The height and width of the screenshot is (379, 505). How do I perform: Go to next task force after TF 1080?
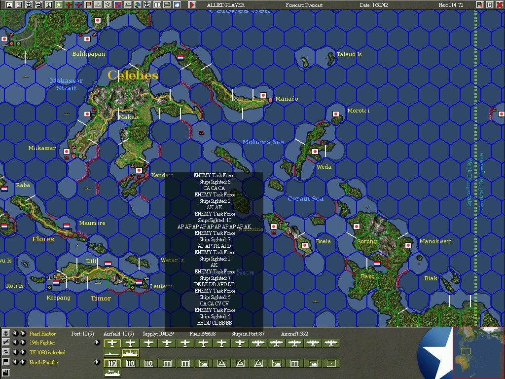click(23, 352)
